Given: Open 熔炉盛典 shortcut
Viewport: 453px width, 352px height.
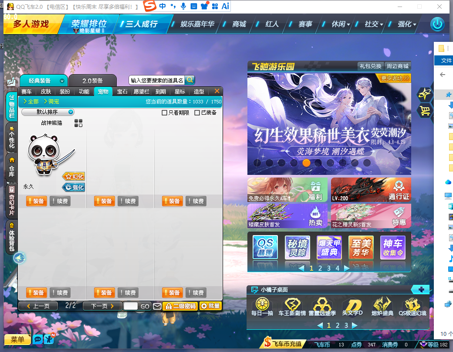Looking at the screenshot, I should coord(382,307).
